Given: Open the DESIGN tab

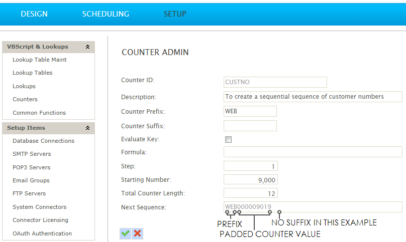Looking at the screenshot, I should click(34, 14).
